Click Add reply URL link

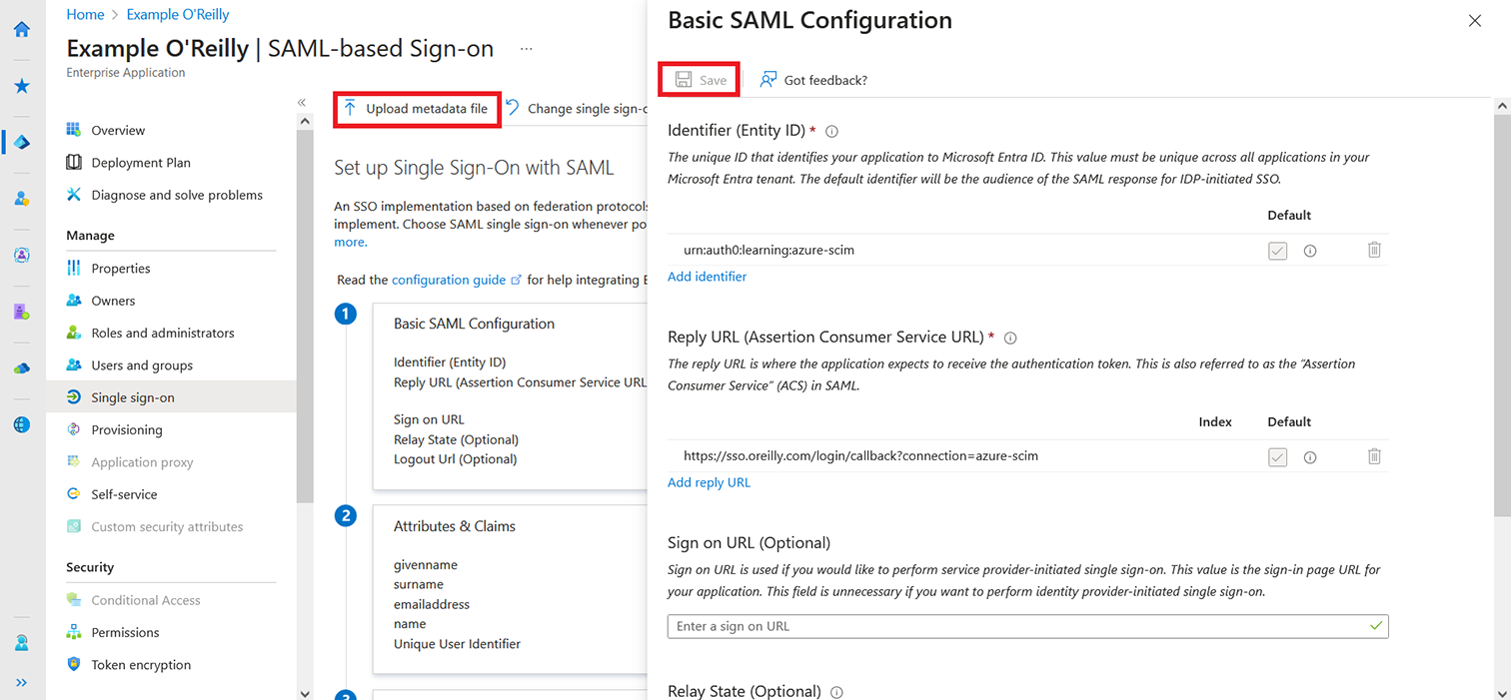pos(709,482)
